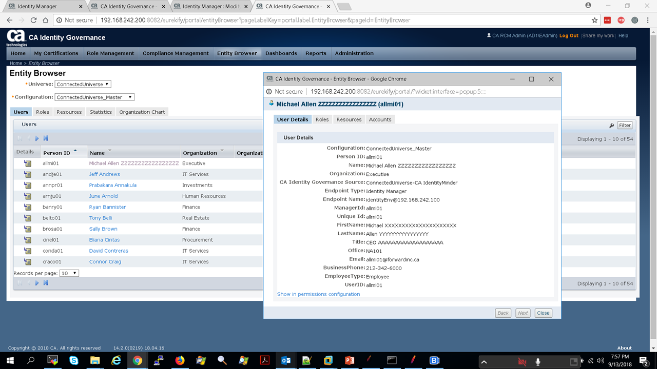Open the Configuration dropdown
The width and height of the screenshot is (657, 369).
point(94,97)
